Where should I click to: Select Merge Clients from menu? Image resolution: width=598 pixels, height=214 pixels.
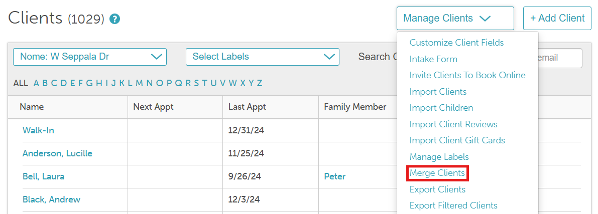pos(437,173)
